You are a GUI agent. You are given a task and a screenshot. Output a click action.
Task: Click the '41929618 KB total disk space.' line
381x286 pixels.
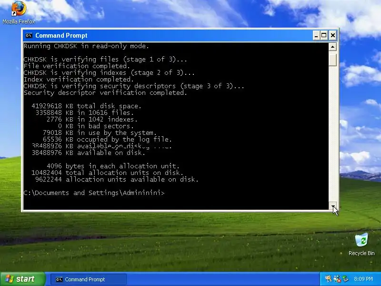(x=86, y=106)
